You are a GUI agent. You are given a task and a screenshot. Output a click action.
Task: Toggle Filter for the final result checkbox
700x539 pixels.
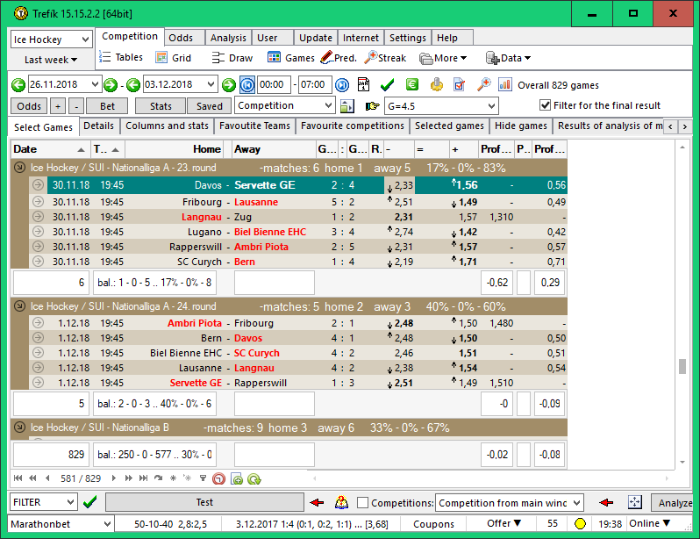pos(546,105)
